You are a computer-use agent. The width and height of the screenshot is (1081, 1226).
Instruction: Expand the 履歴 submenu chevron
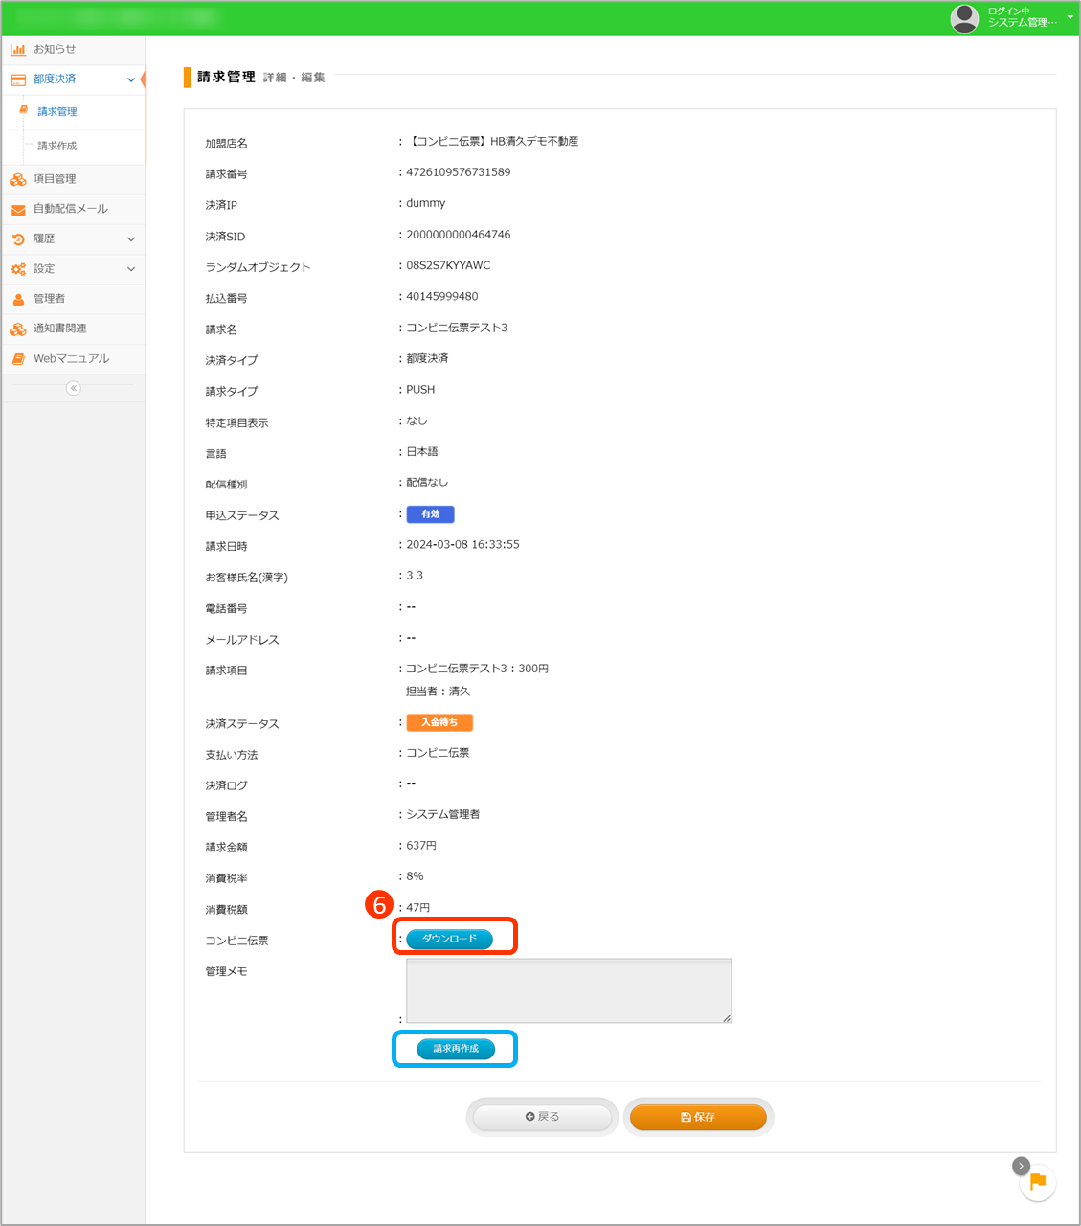(x=131, y=239)
